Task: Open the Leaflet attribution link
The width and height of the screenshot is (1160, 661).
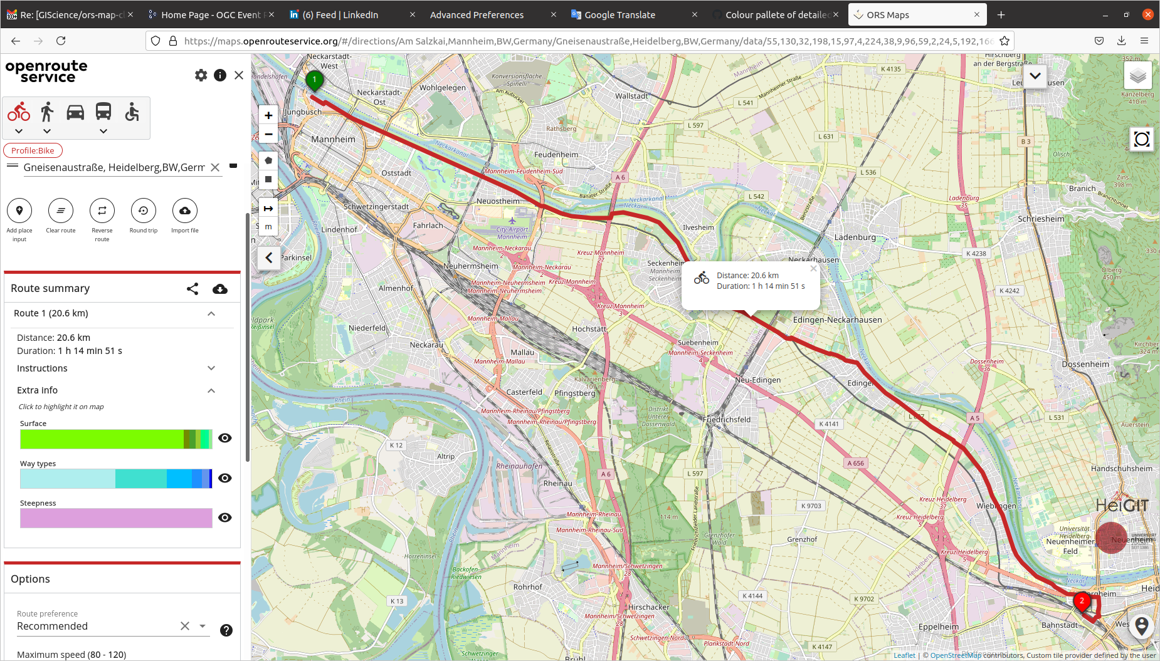Action: tap(904, 655)
